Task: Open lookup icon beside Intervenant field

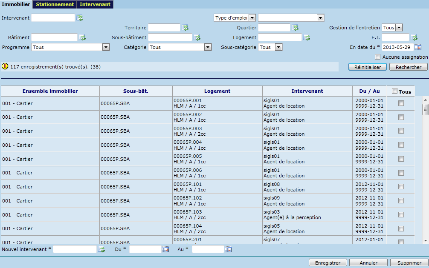Action: coord(80,18)
